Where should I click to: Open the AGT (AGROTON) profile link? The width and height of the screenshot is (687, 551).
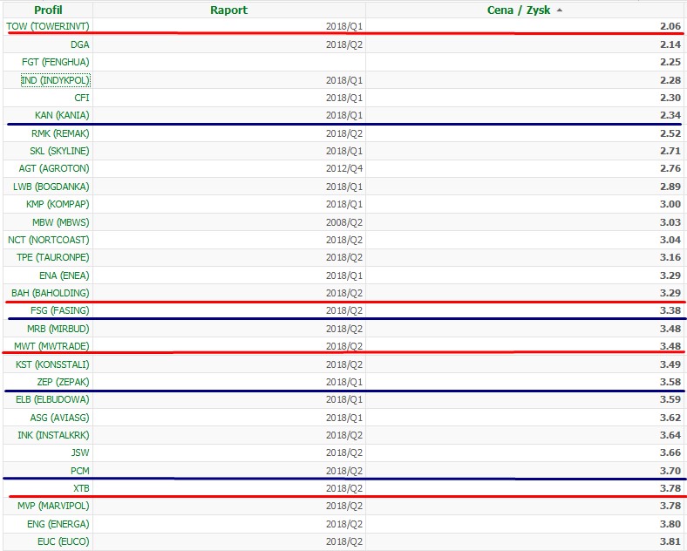(54, 168)
